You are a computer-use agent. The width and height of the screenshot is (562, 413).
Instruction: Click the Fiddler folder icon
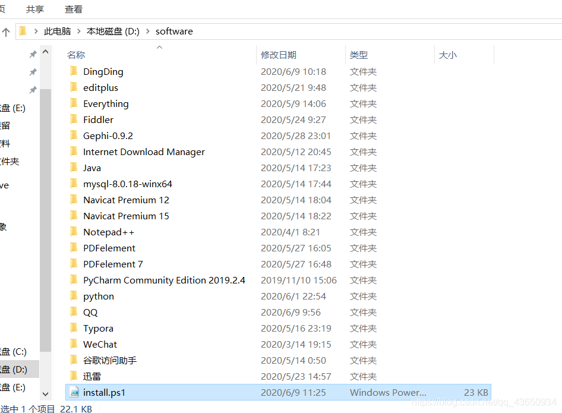[x=74, y=119]
